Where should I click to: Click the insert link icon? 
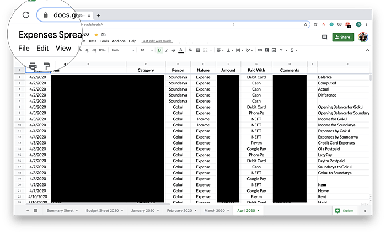[x=260, y=50]
